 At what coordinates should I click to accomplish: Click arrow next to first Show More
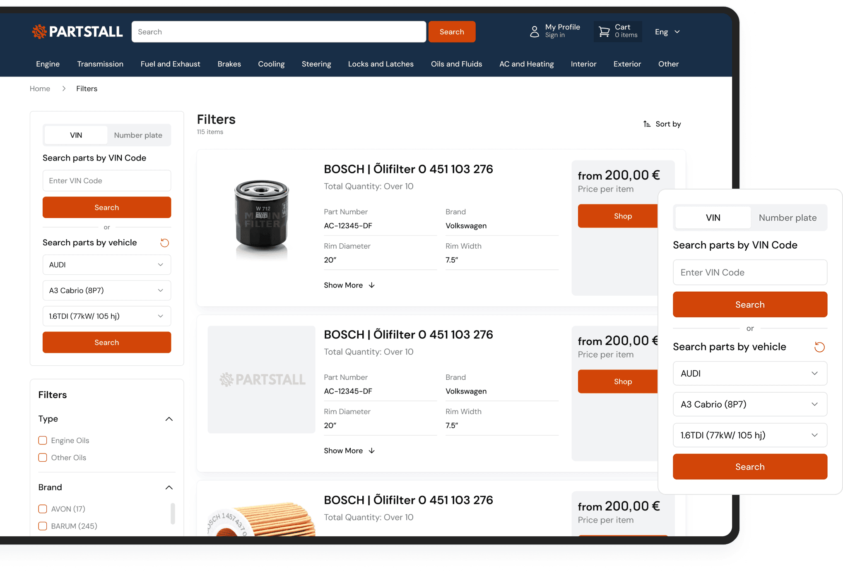(x=372, y=285)
